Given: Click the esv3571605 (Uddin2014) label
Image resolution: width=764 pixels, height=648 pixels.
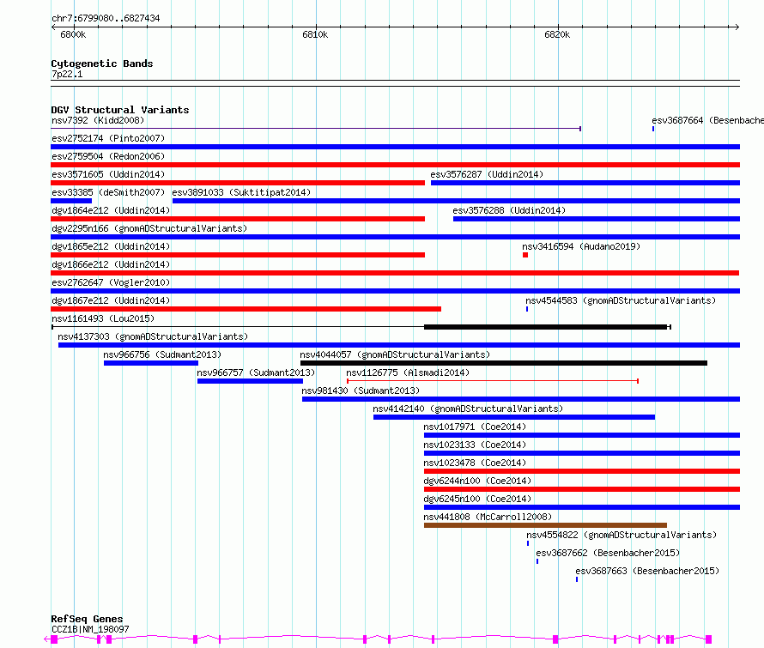Looking at the screenshot, I should click(108, 174).
